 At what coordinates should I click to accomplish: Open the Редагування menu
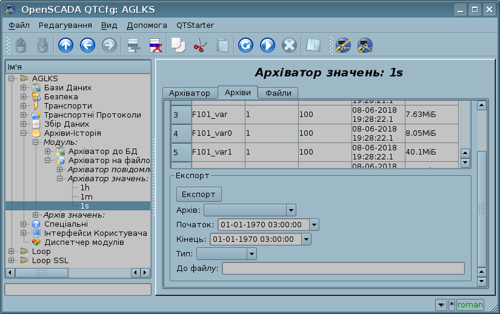click(x=65, y=25)
